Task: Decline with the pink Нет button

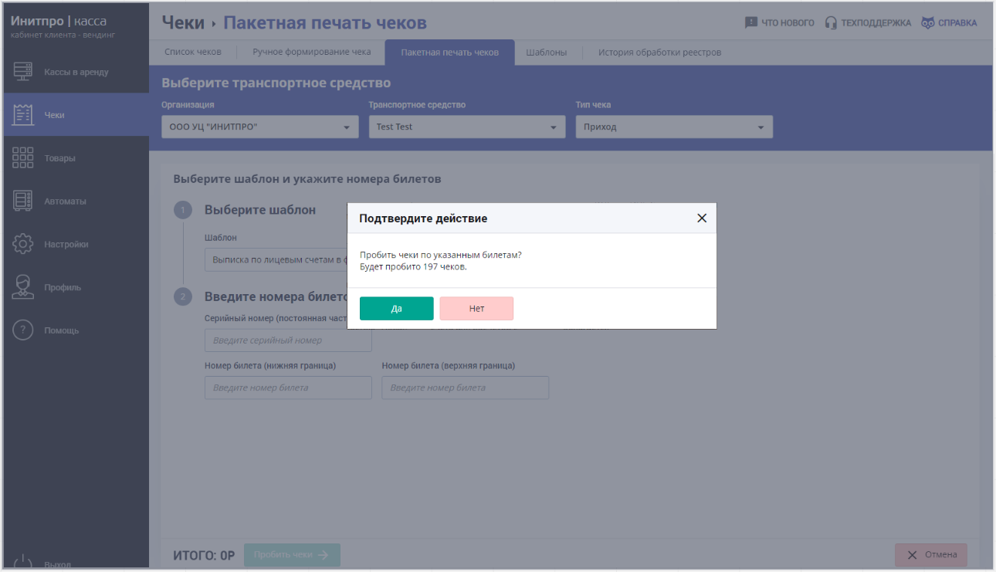Action: click(x=476, y=308)
